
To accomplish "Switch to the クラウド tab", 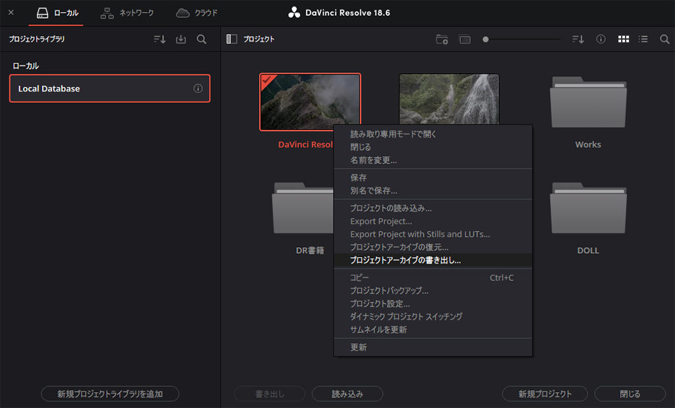I will (x=196, y=13).
